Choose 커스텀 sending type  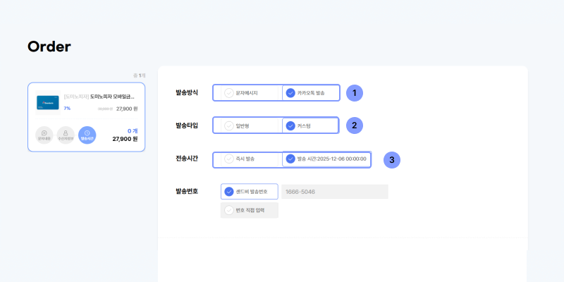(311, 125)
